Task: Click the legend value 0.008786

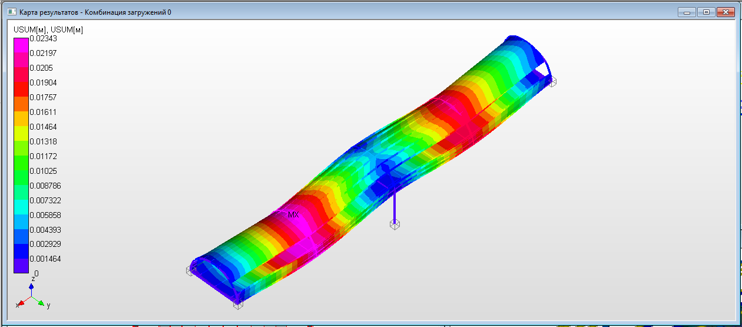Action: tap(45, 186)
